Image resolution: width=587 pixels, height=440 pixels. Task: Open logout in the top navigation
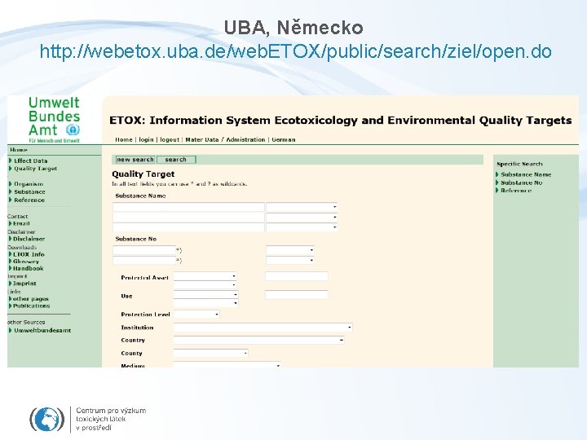pyautogui.click(x=170, y=139)
